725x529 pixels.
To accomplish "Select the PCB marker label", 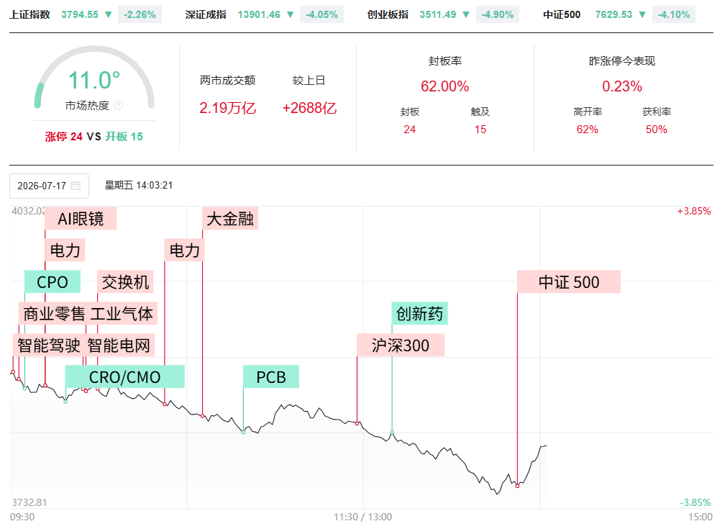I will click(271, 376).
